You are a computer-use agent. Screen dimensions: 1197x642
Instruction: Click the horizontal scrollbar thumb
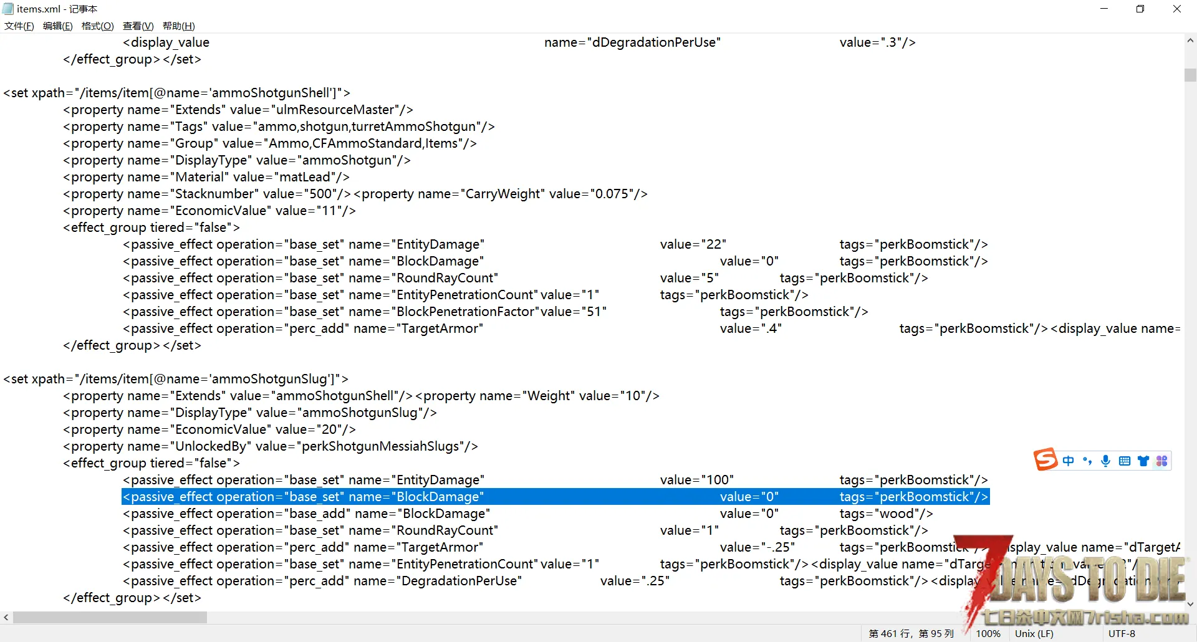[110, 618]
